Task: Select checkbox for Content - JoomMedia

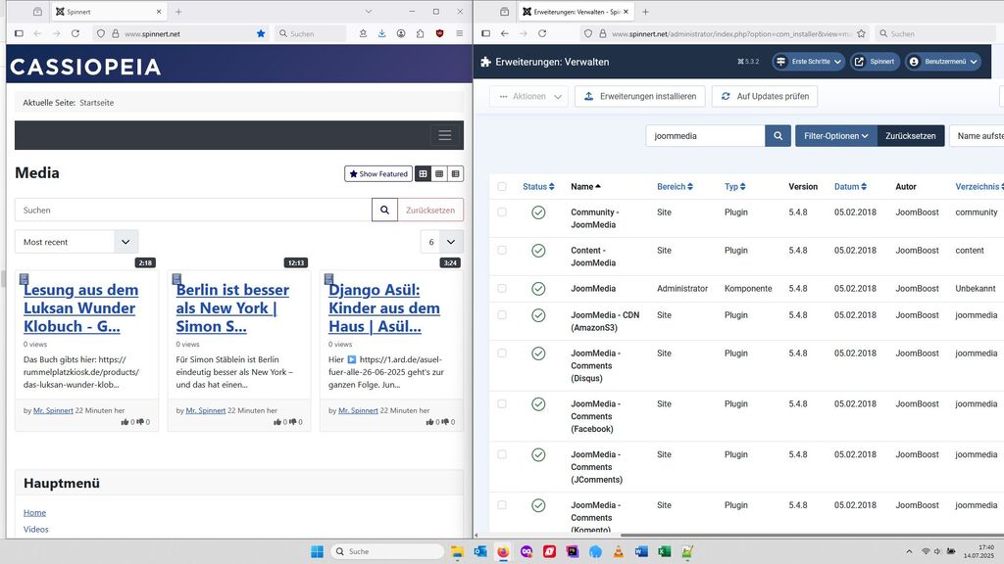Action: pos(502,250)
